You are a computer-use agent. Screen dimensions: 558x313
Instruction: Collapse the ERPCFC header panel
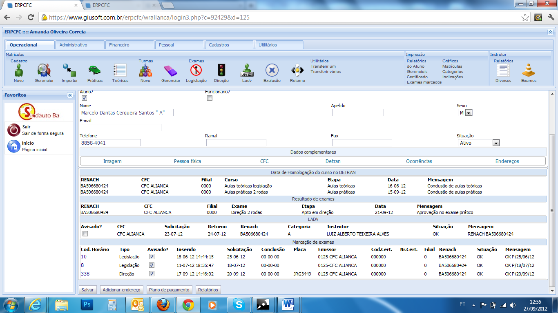click(550, 32)
